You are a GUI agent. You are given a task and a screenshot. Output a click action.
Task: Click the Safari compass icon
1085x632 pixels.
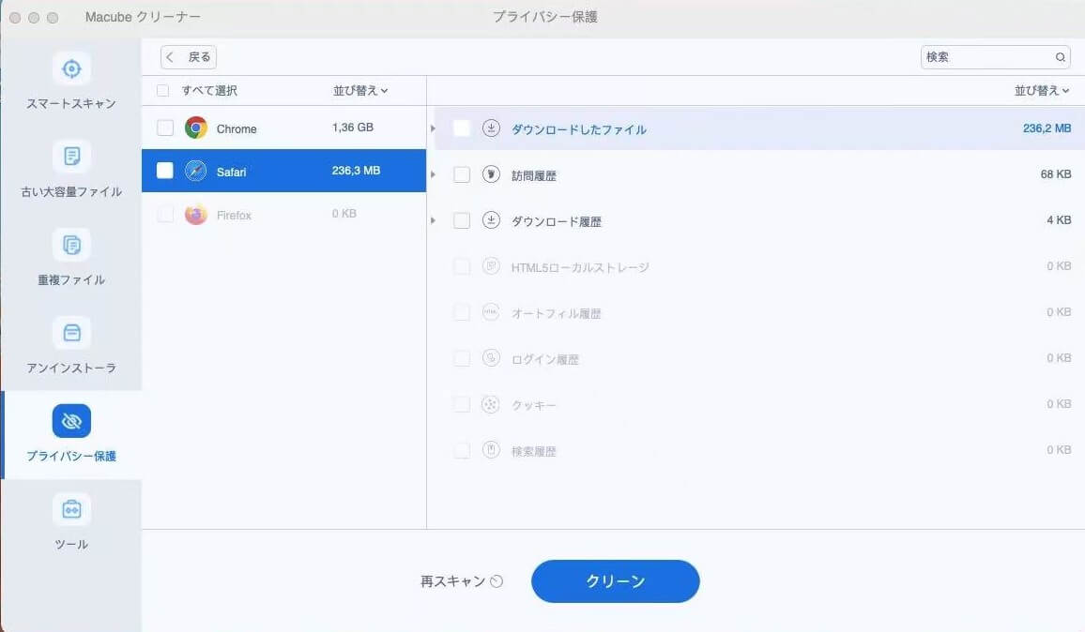pos(196,171)
